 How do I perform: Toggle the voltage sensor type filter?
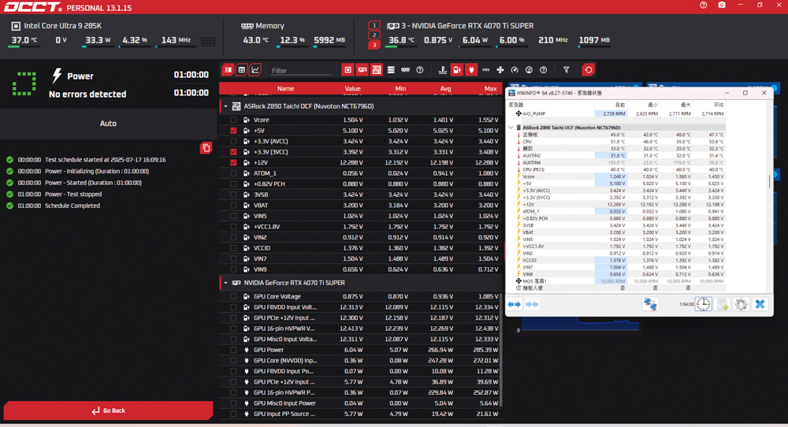(457, 70)
